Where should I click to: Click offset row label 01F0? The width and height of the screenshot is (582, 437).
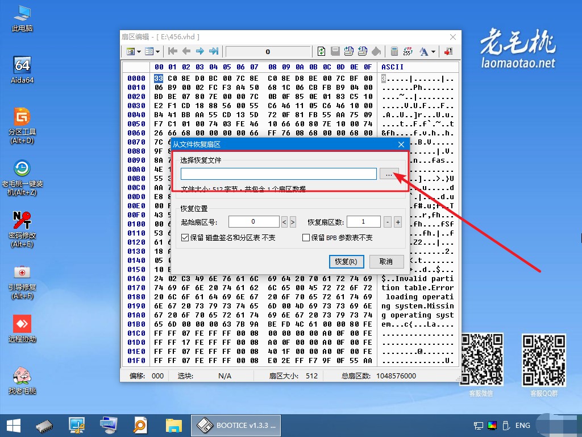136,360
